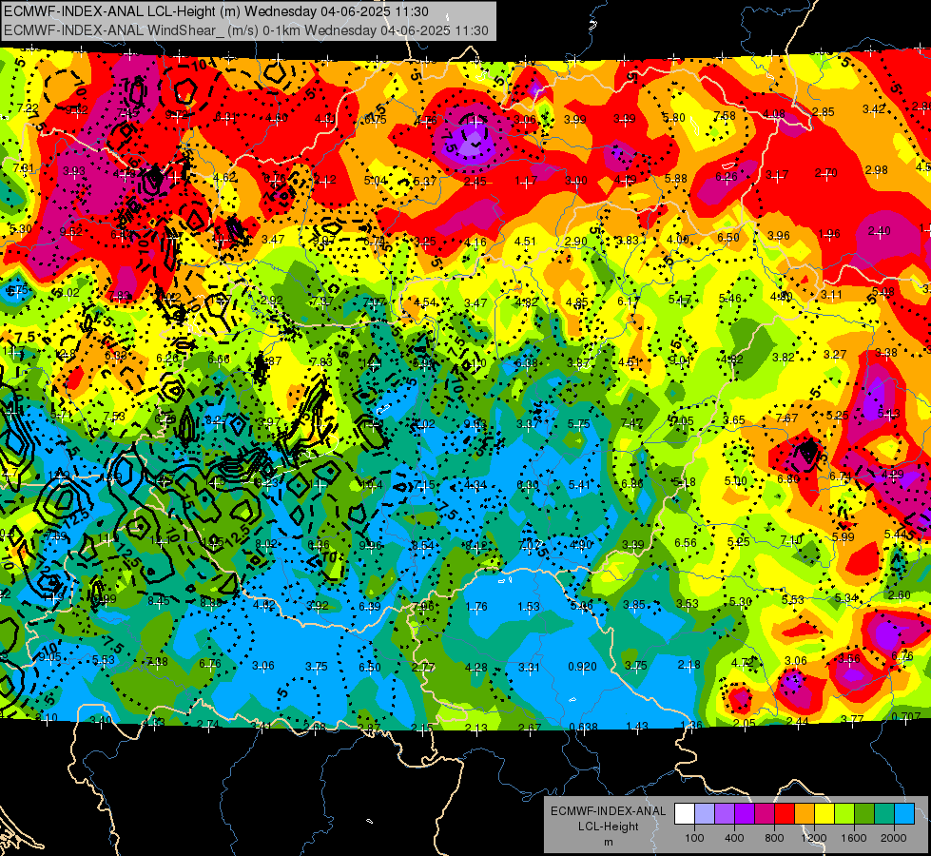This screenshot has height=856, width=931.
Task: Click the grid value 5.88
Action: coord(676,178)
